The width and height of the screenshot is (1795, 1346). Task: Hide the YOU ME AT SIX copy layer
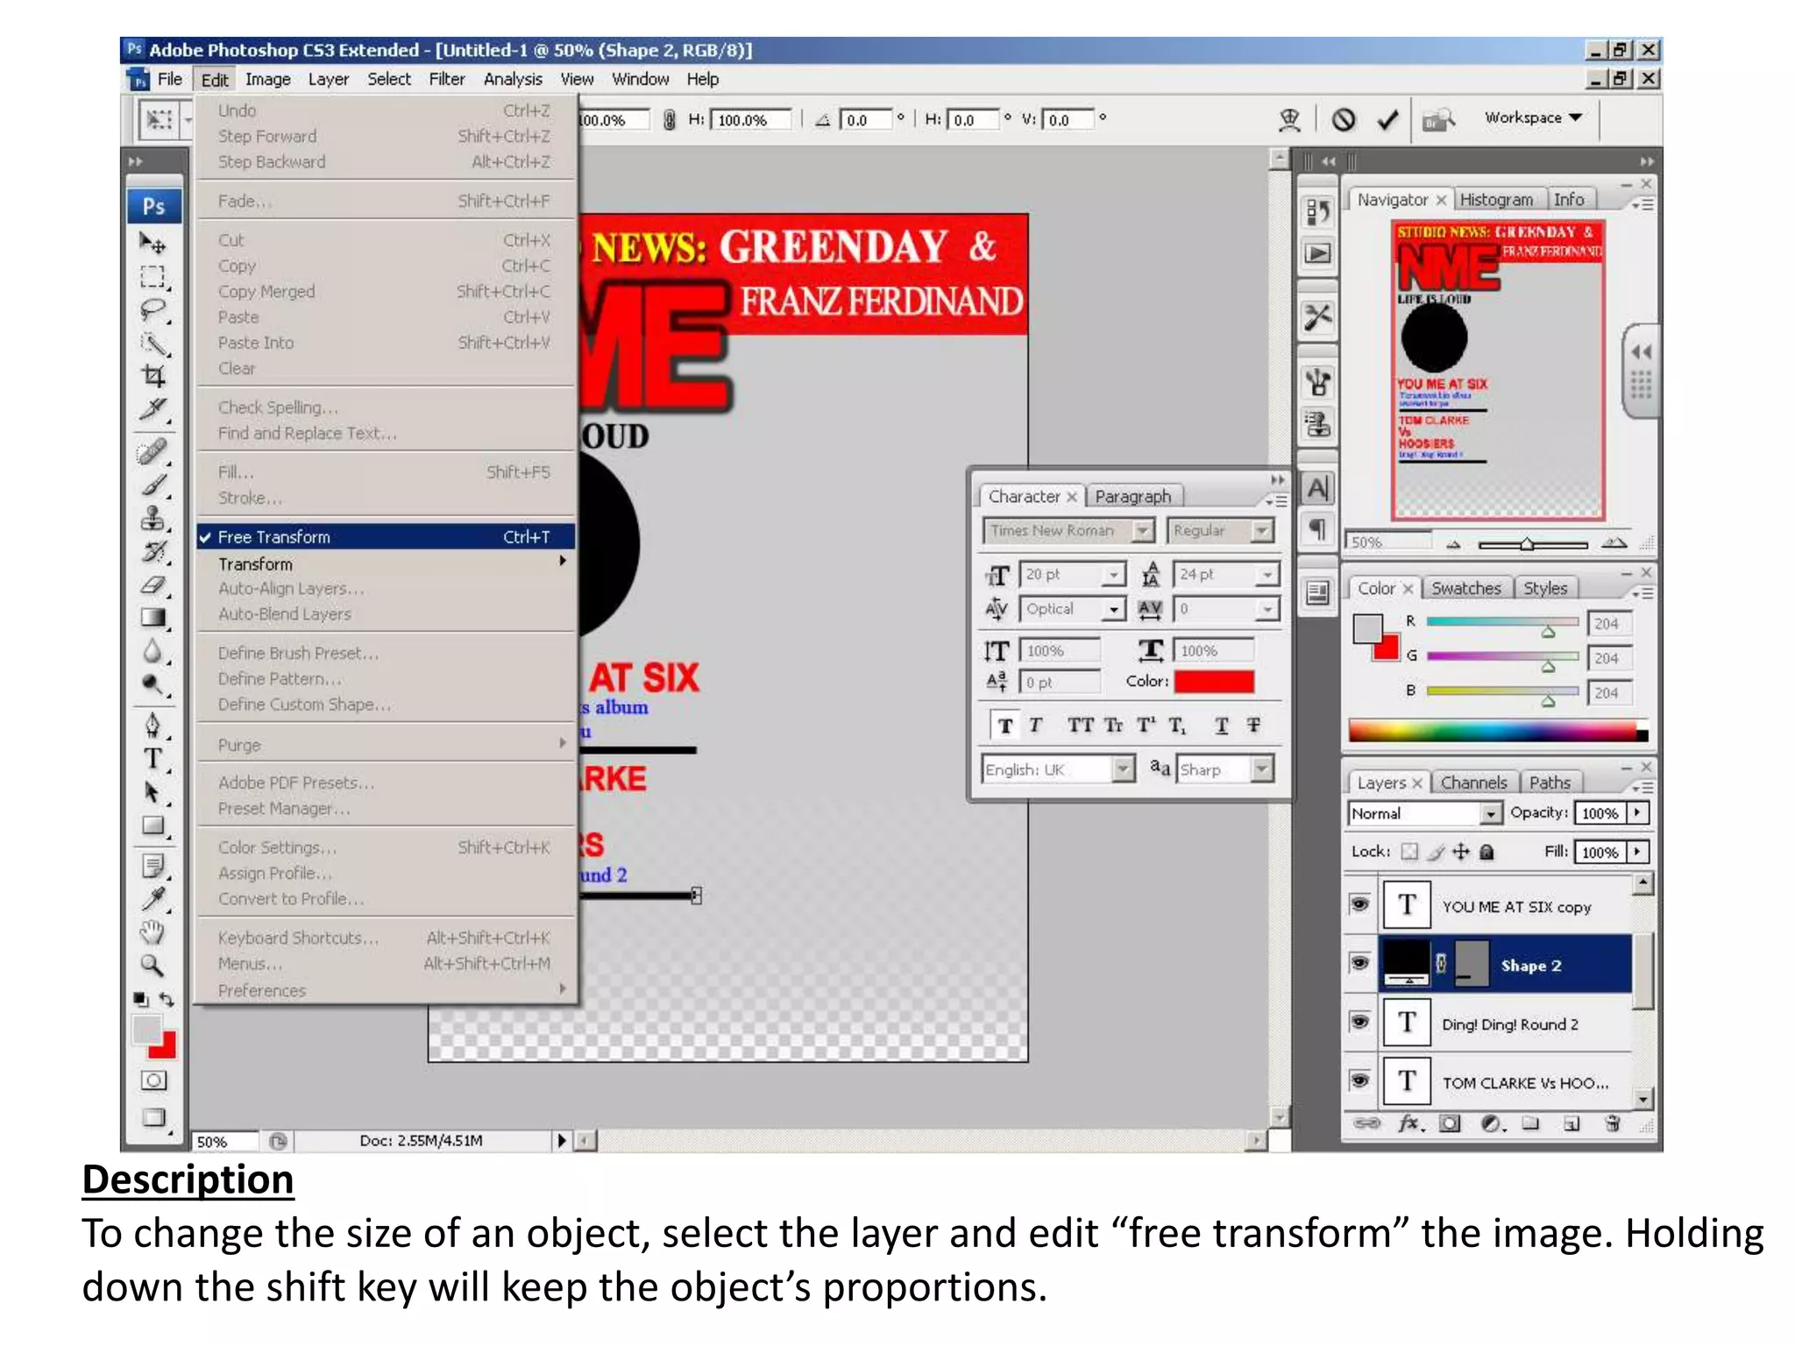tap(1359, 903)
